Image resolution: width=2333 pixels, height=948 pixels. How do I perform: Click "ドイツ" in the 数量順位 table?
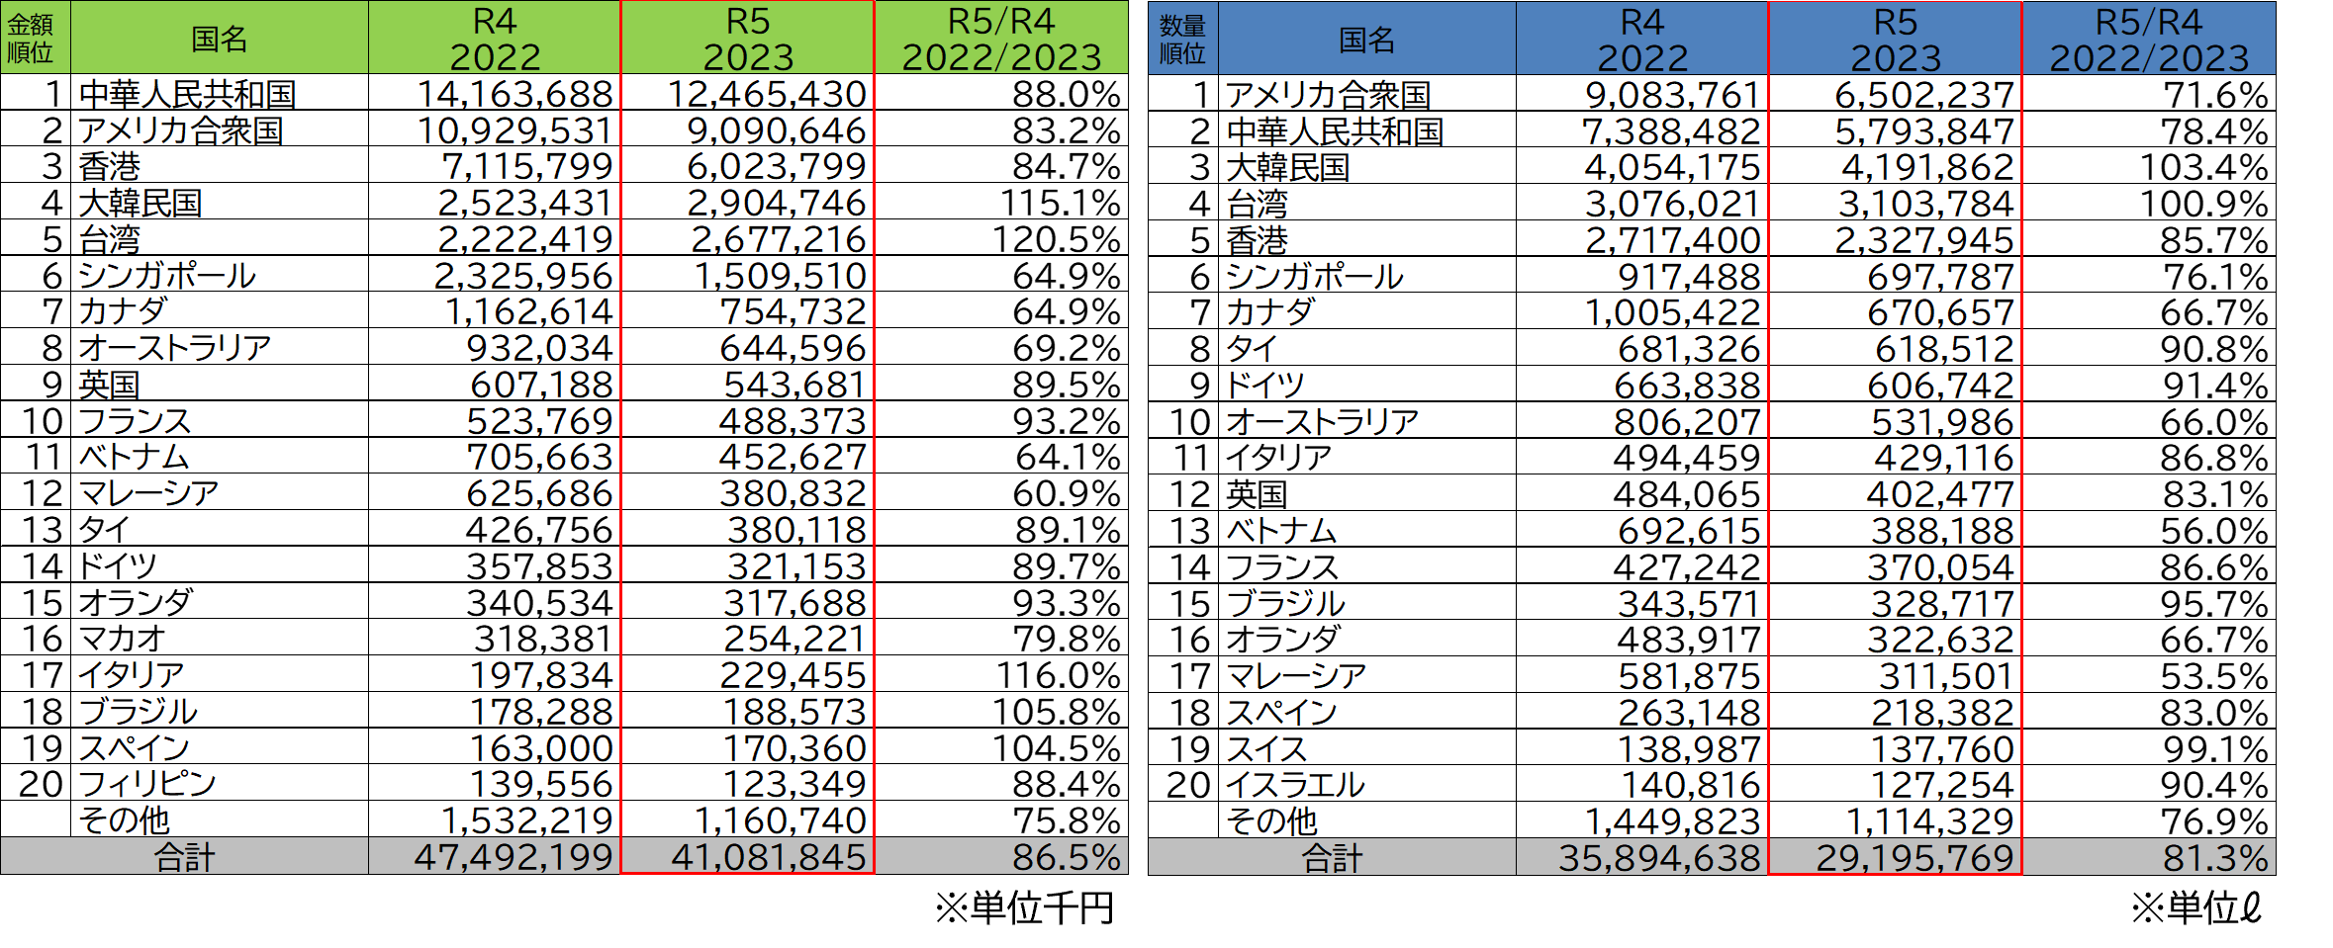tap(1367, 385)
